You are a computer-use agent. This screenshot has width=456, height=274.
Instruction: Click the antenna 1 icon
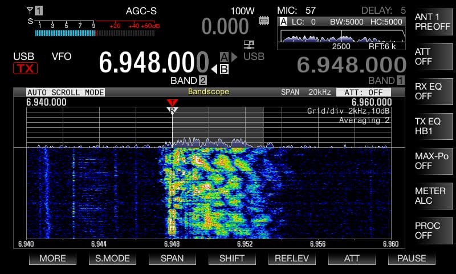35,11
